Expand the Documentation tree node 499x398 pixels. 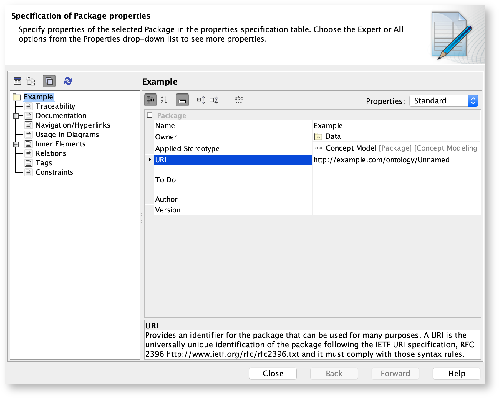pos(16,116)
